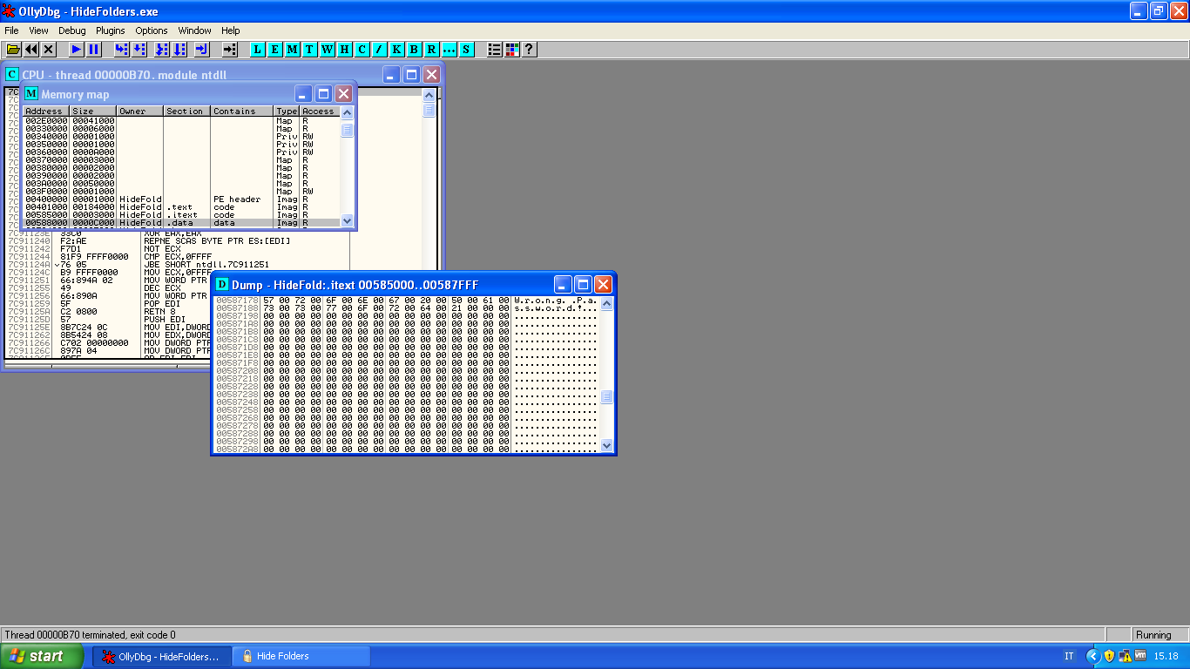The width and height of the screenshot is (1190, 669).
Task: Show the Log window via L icon
Action: tap(258, 50)
